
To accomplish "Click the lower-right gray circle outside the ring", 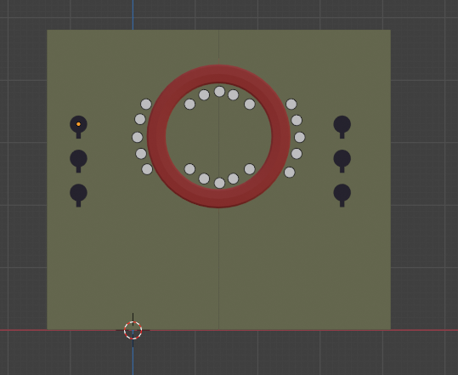I will click(x=290, y=172).
